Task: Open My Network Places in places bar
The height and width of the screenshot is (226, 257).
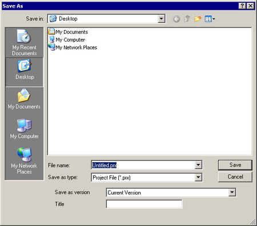Action: (x=24, y=161)
